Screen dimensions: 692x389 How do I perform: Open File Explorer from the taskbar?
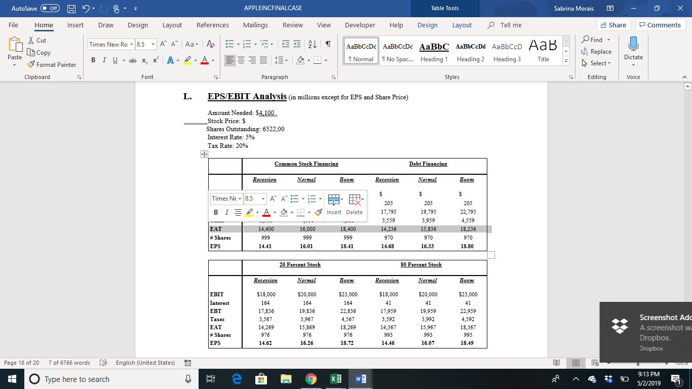(286, 379)
